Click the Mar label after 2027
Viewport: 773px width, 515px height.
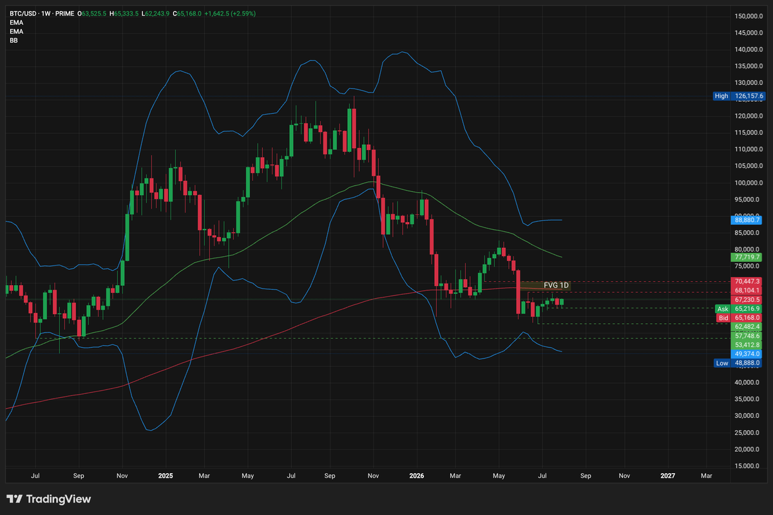[707, 476]
